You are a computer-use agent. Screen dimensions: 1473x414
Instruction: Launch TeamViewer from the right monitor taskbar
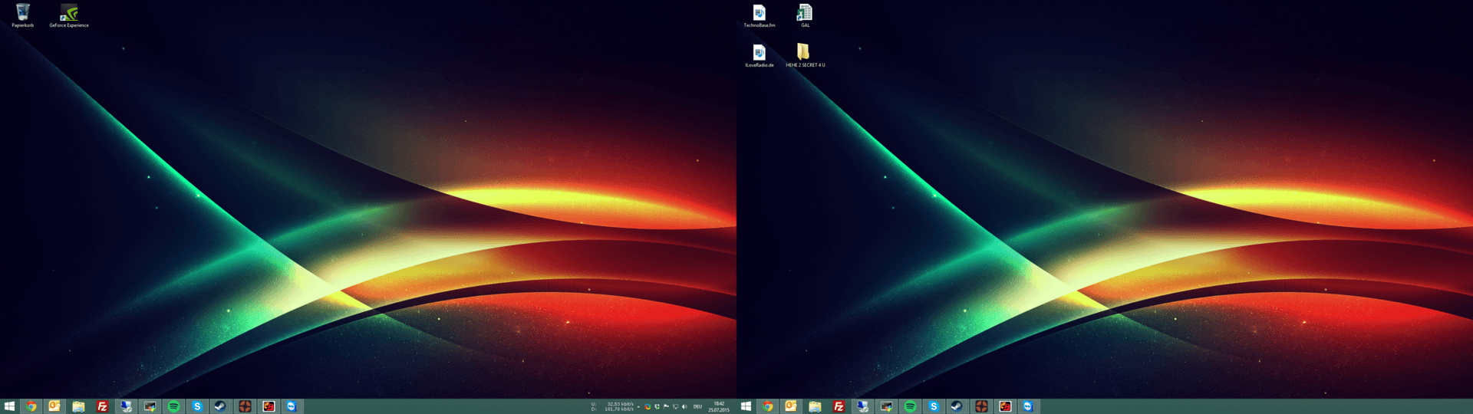pos(1028,406)
